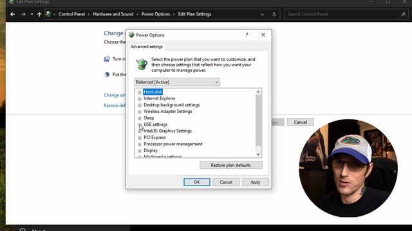This screenshot has width=412, height=231.
Task: Navigate to Hardware and Sound breadcrumb
Action: pos(113,14)
